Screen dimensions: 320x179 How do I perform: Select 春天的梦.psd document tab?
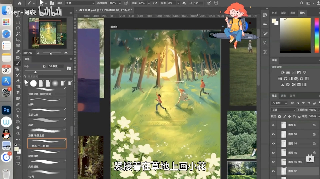[106, 10]
